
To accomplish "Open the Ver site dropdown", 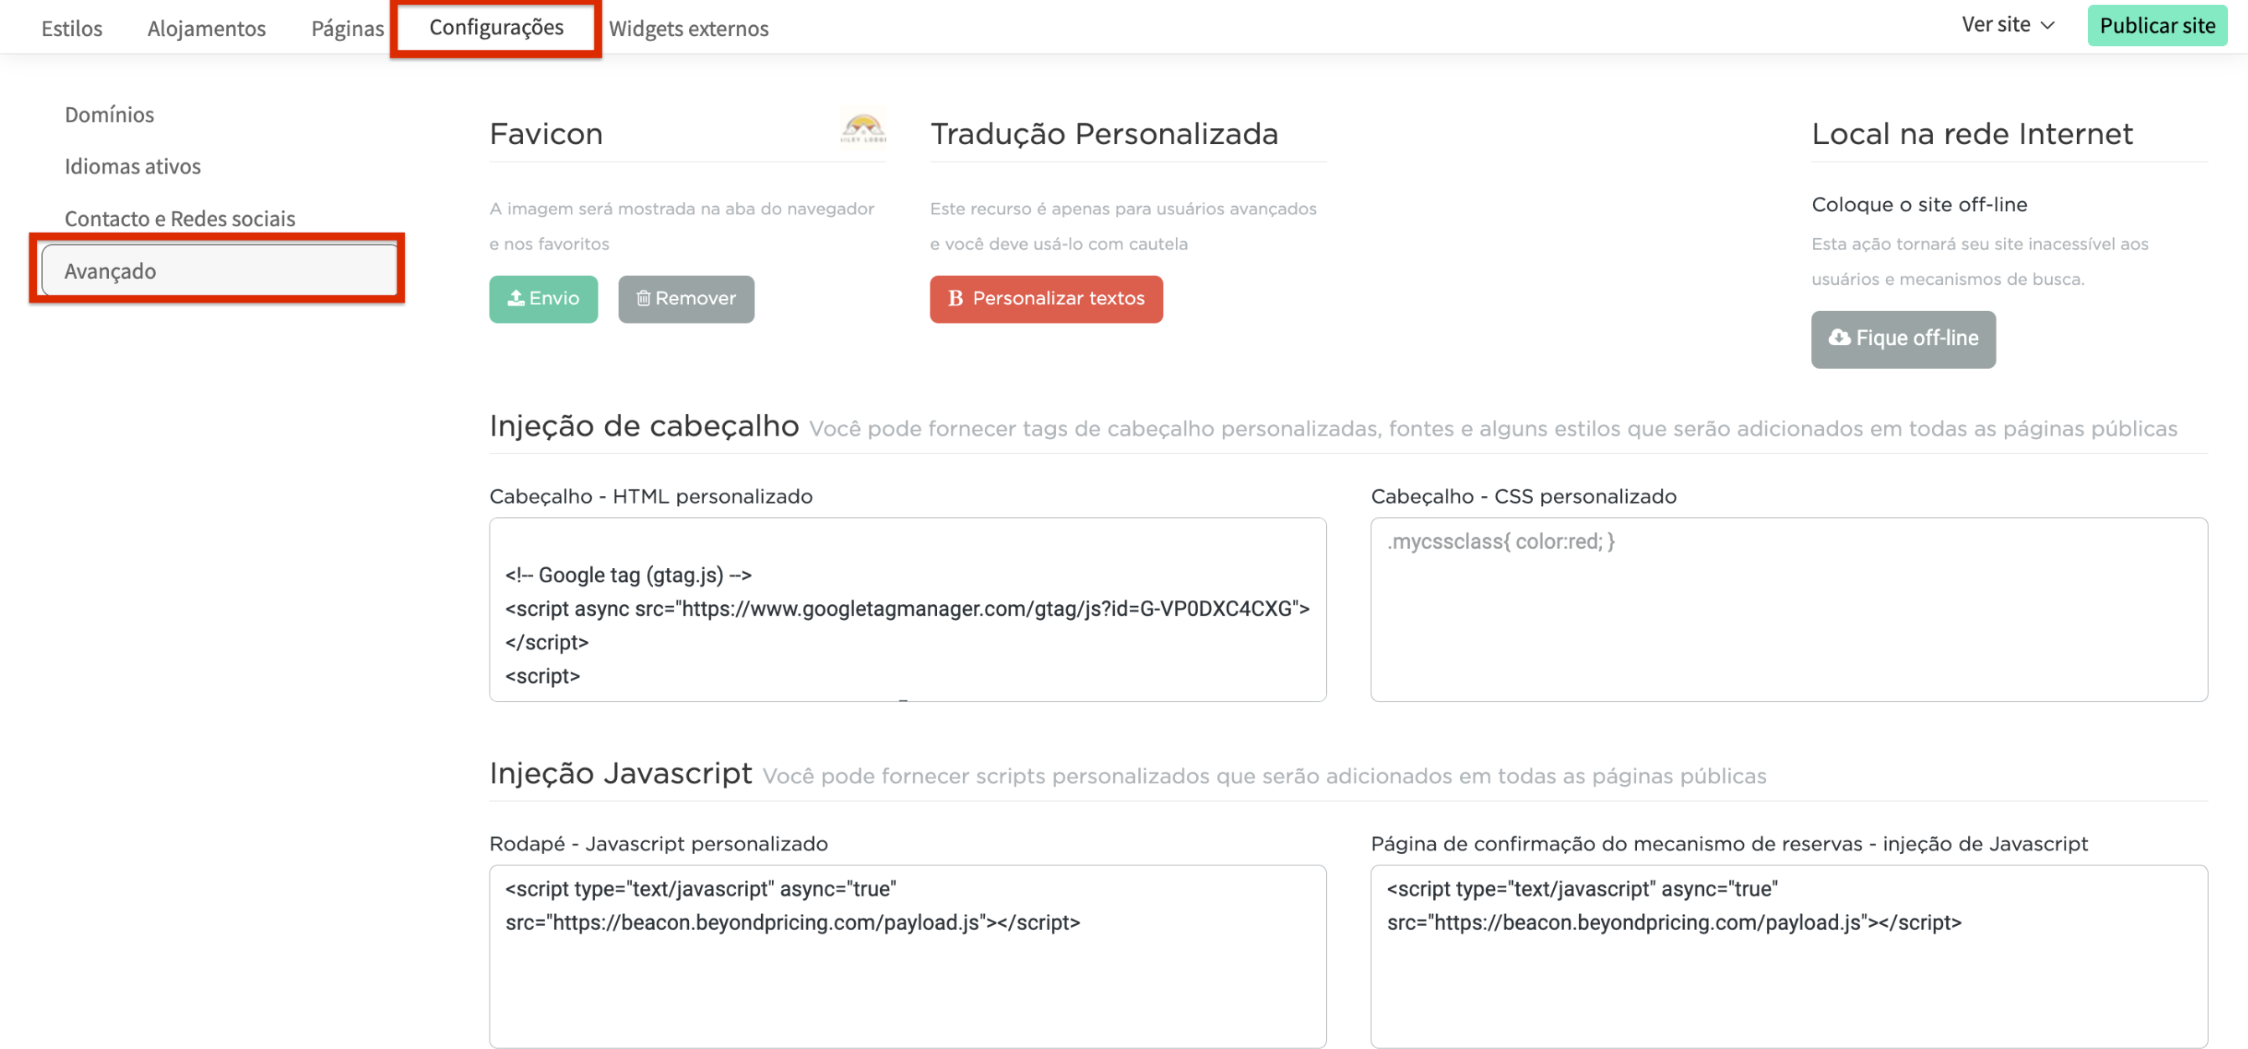I will click(x=2007, y=25).
